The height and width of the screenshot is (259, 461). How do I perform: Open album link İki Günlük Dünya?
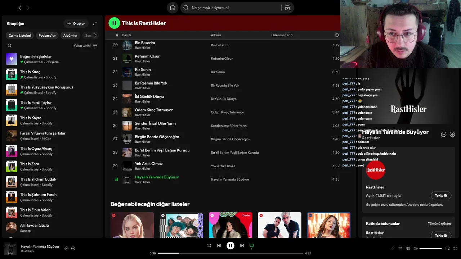[x=223, y=99]
